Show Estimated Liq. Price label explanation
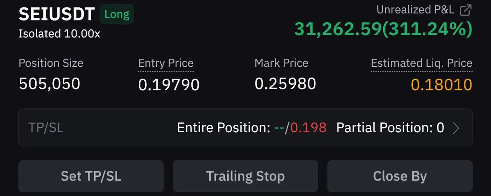Viewport: 491px width, 196px height. pyautogui.click(x=421, y=63)
